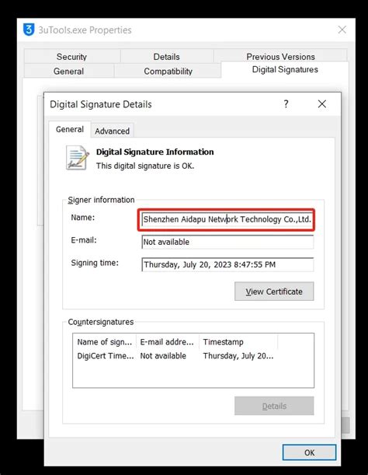Select the General tab in the signature details dialog

(70, 129)
